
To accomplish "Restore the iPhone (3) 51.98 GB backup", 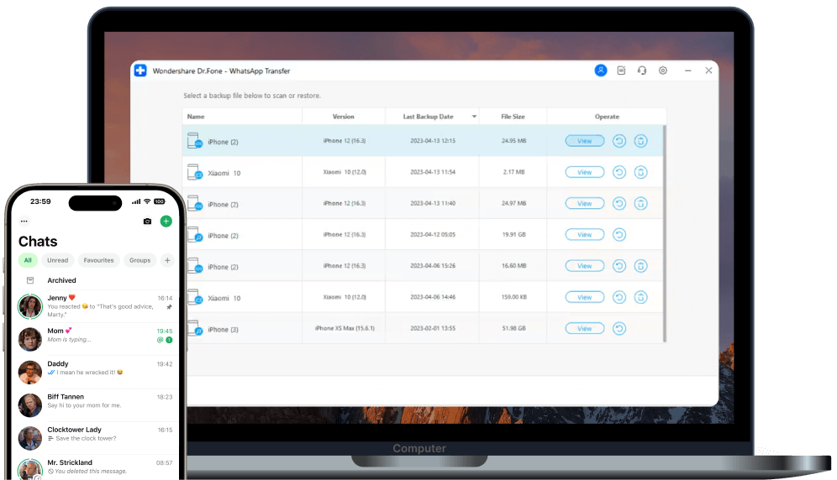I will click(619, 329).
